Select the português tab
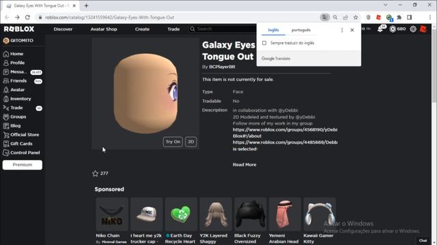Screen dimensions: 437x245 [x=301, y=30]
